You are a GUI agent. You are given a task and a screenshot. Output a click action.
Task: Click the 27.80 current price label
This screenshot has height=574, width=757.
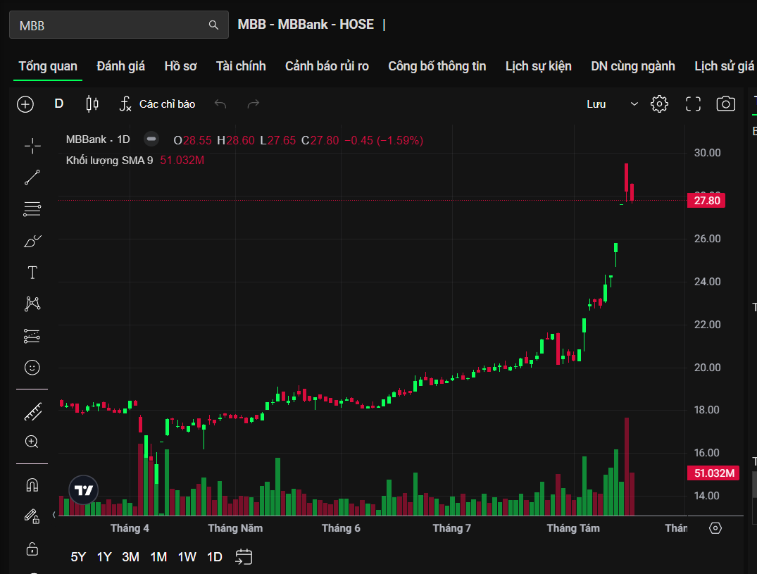pos(706,200)
